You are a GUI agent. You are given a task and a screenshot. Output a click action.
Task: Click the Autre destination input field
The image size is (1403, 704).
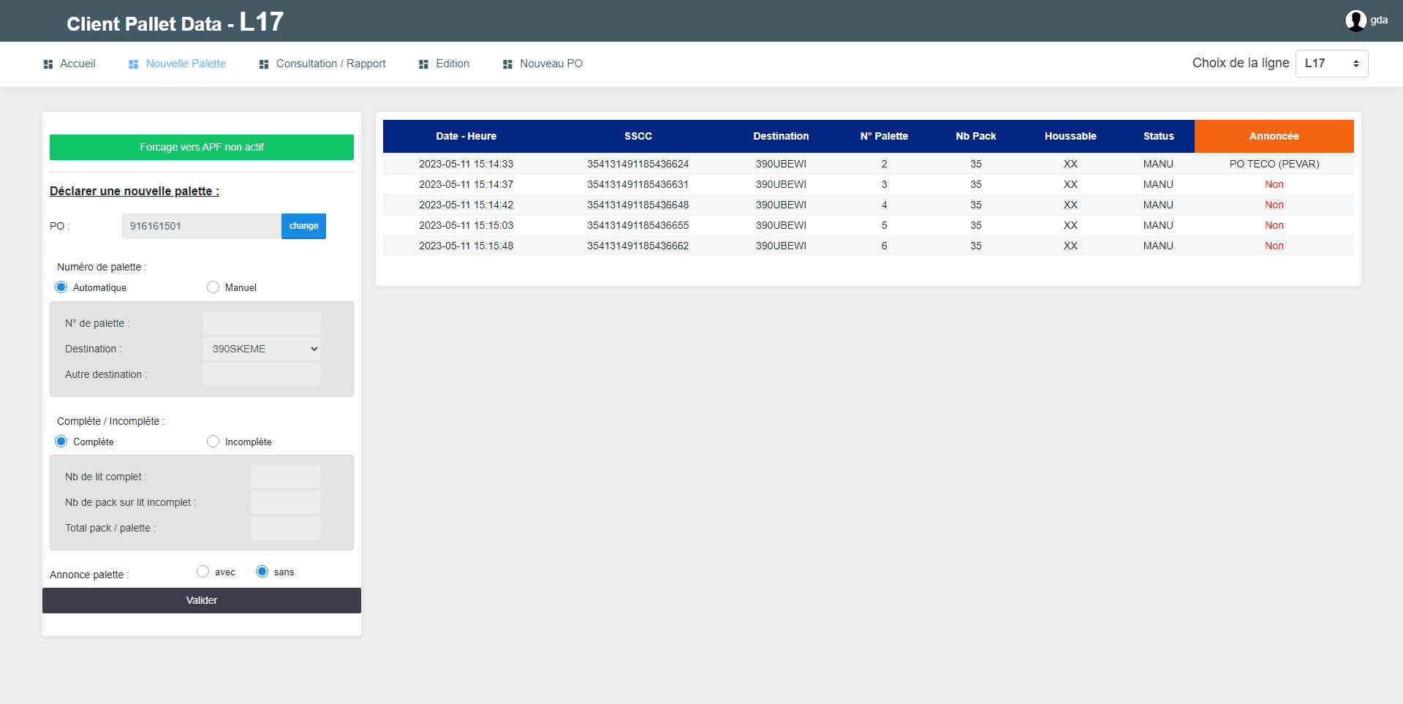pyautogui.click(x=262, y=374)
